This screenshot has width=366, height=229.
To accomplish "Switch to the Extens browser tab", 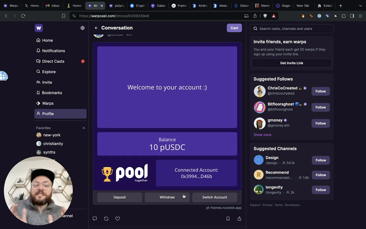I will [x=325, y=6].
